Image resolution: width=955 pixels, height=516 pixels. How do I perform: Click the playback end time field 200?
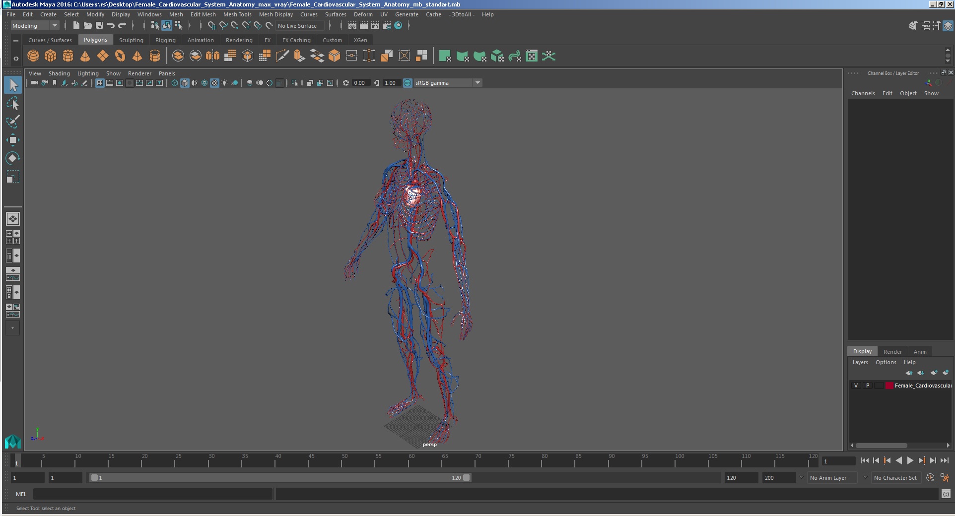(779, 478)
